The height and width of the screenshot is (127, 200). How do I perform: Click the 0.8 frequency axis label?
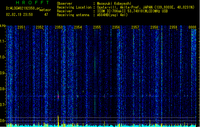coord(3,89)
